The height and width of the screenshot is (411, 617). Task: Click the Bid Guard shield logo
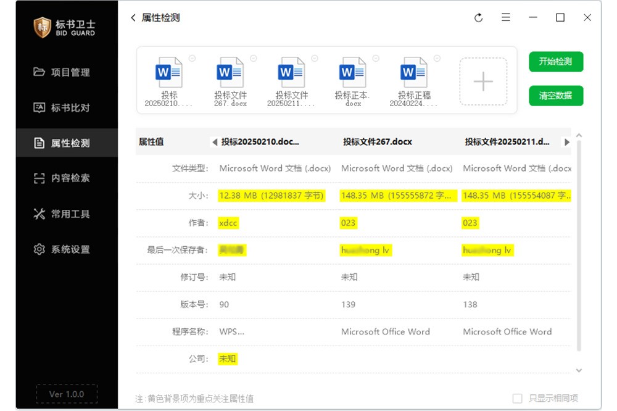(x=42, y=27)
